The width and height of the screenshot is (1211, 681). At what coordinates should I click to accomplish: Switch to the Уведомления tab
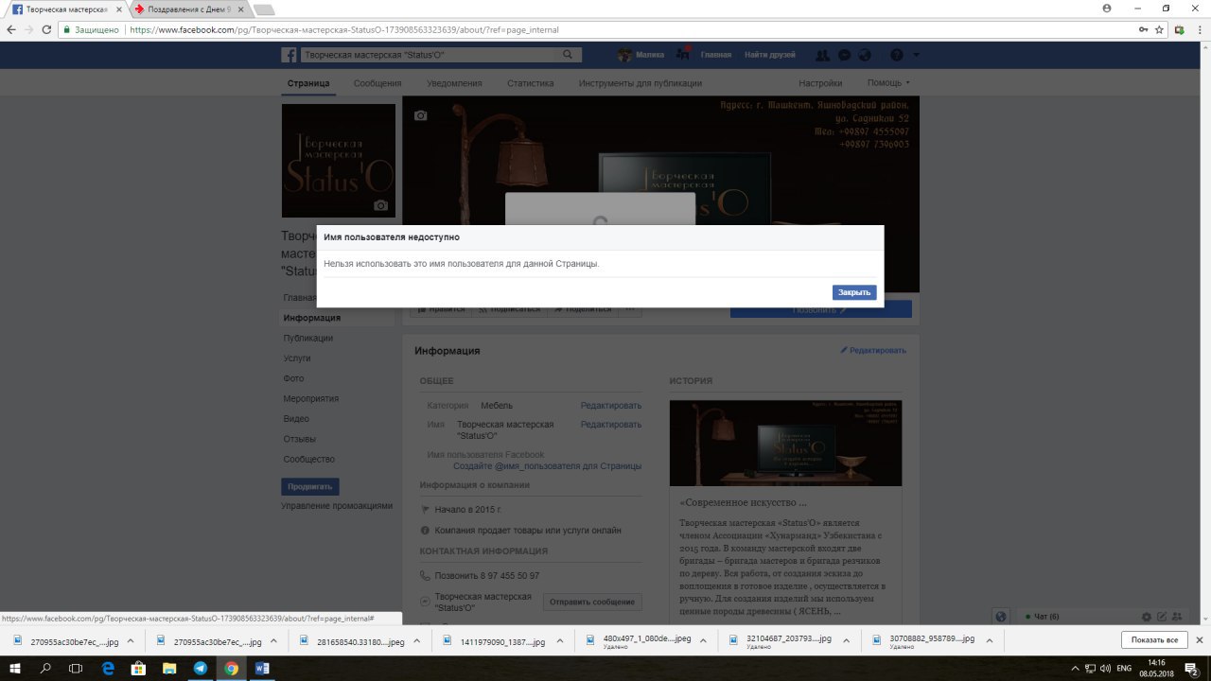point(454,83)
